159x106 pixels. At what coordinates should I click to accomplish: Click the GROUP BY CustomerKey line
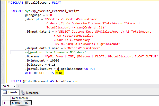click(x=72, y=40)
